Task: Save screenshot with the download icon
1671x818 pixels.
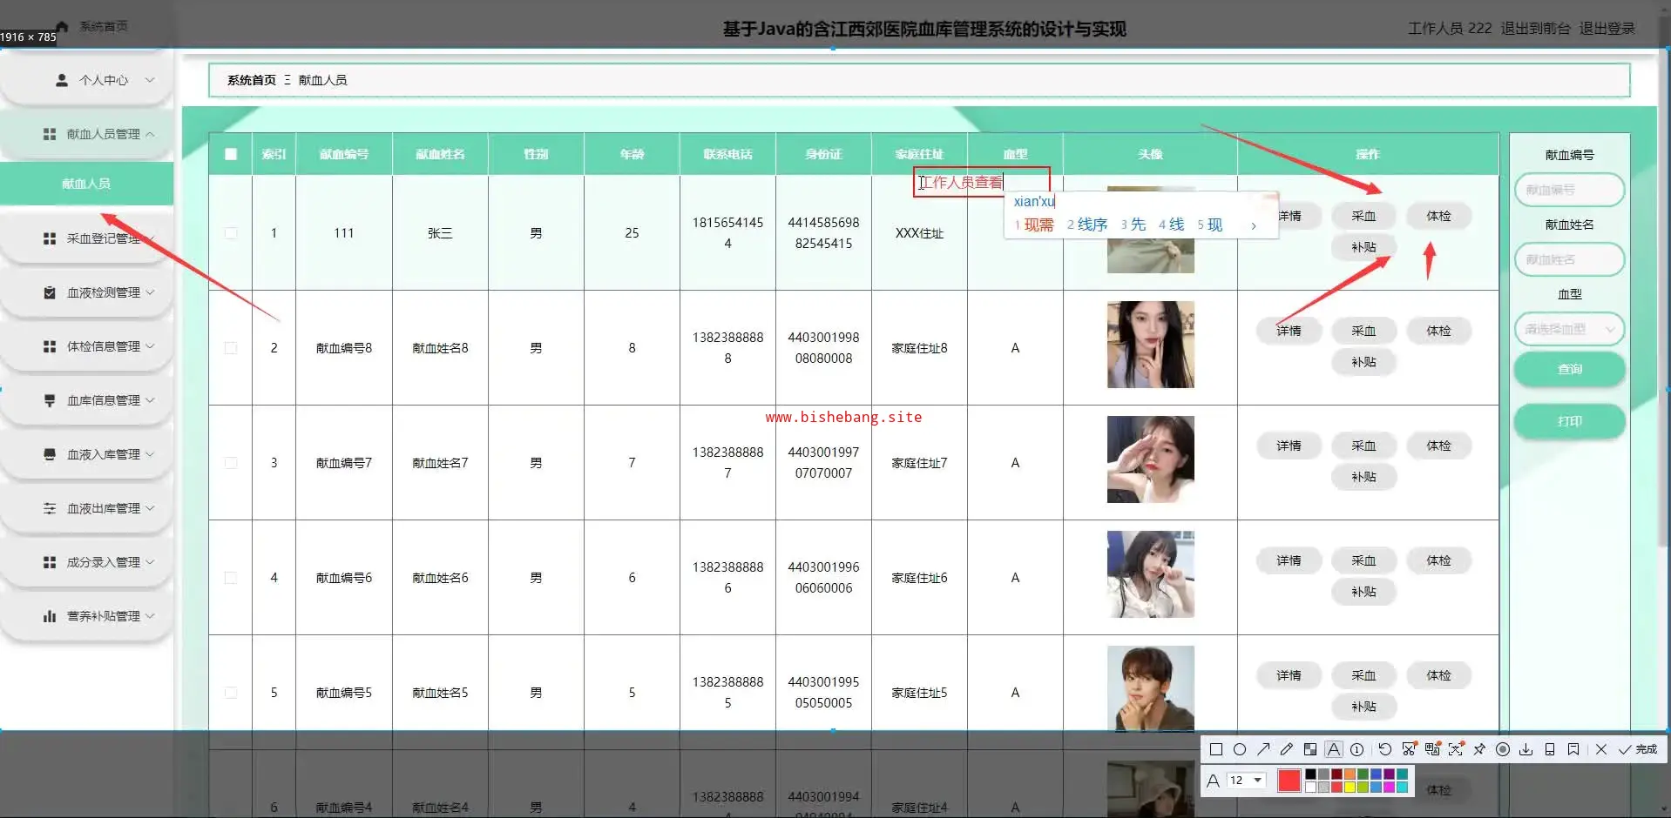Action: [1526, 749]
